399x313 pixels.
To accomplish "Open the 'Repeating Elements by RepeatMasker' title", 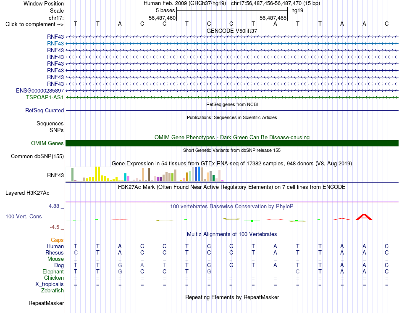I will [232, 297].
